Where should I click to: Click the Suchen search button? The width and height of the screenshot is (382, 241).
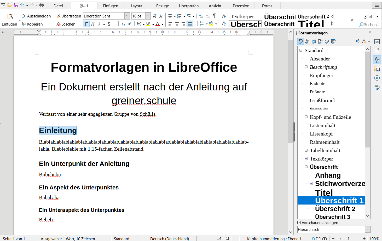click(x=369, y=24)
